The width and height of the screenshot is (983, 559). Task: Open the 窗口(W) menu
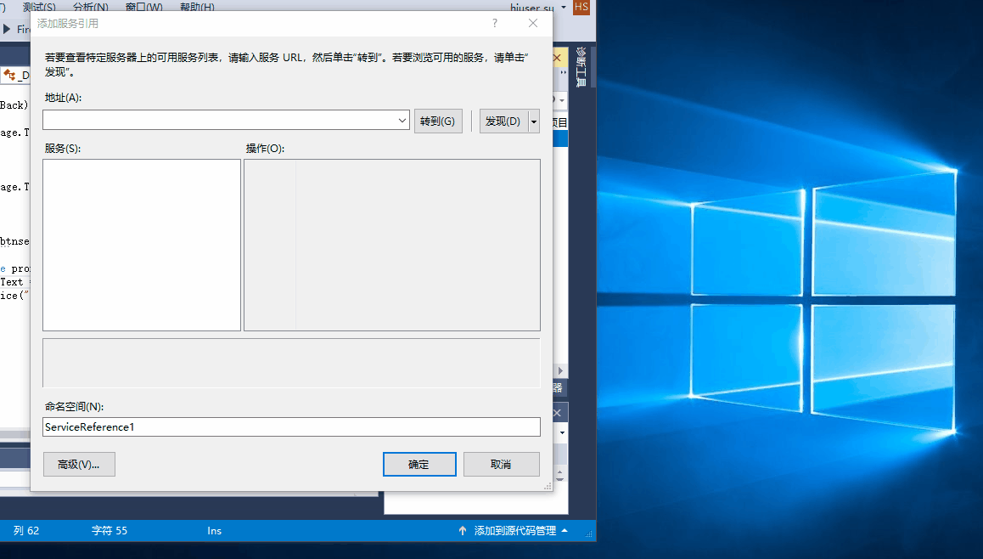(143, 7)
